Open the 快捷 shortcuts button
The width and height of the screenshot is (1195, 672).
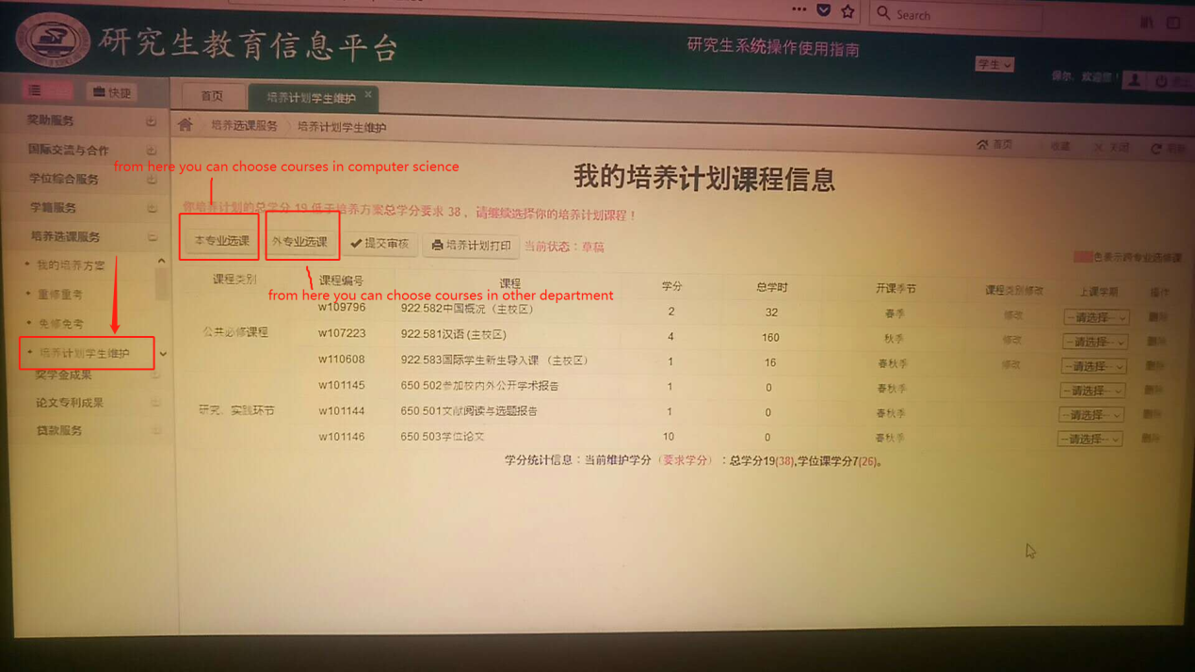[x=113, y=92]
